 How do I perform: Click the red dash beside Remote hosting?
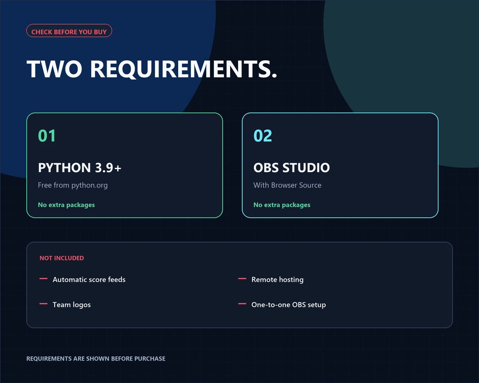point(242,279)
